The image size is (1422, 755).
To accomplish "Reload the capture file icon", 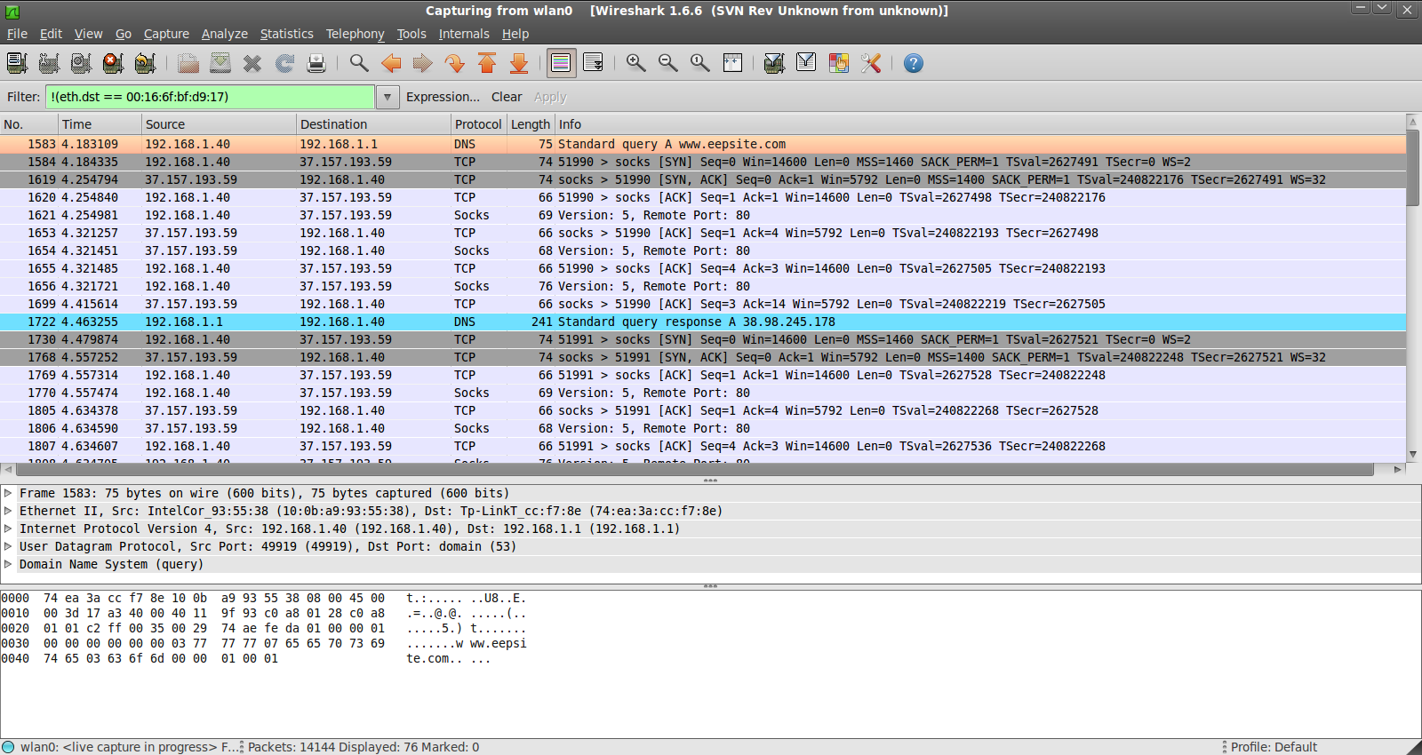I will pos(284,63).
